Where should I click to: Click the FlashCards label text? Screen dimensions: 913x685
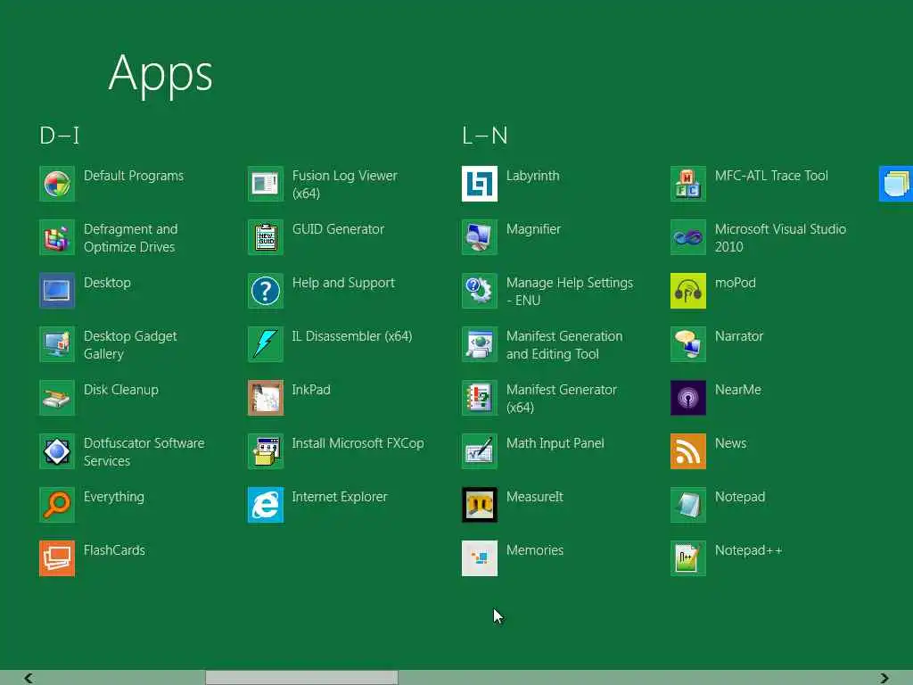tap(114, 550)
